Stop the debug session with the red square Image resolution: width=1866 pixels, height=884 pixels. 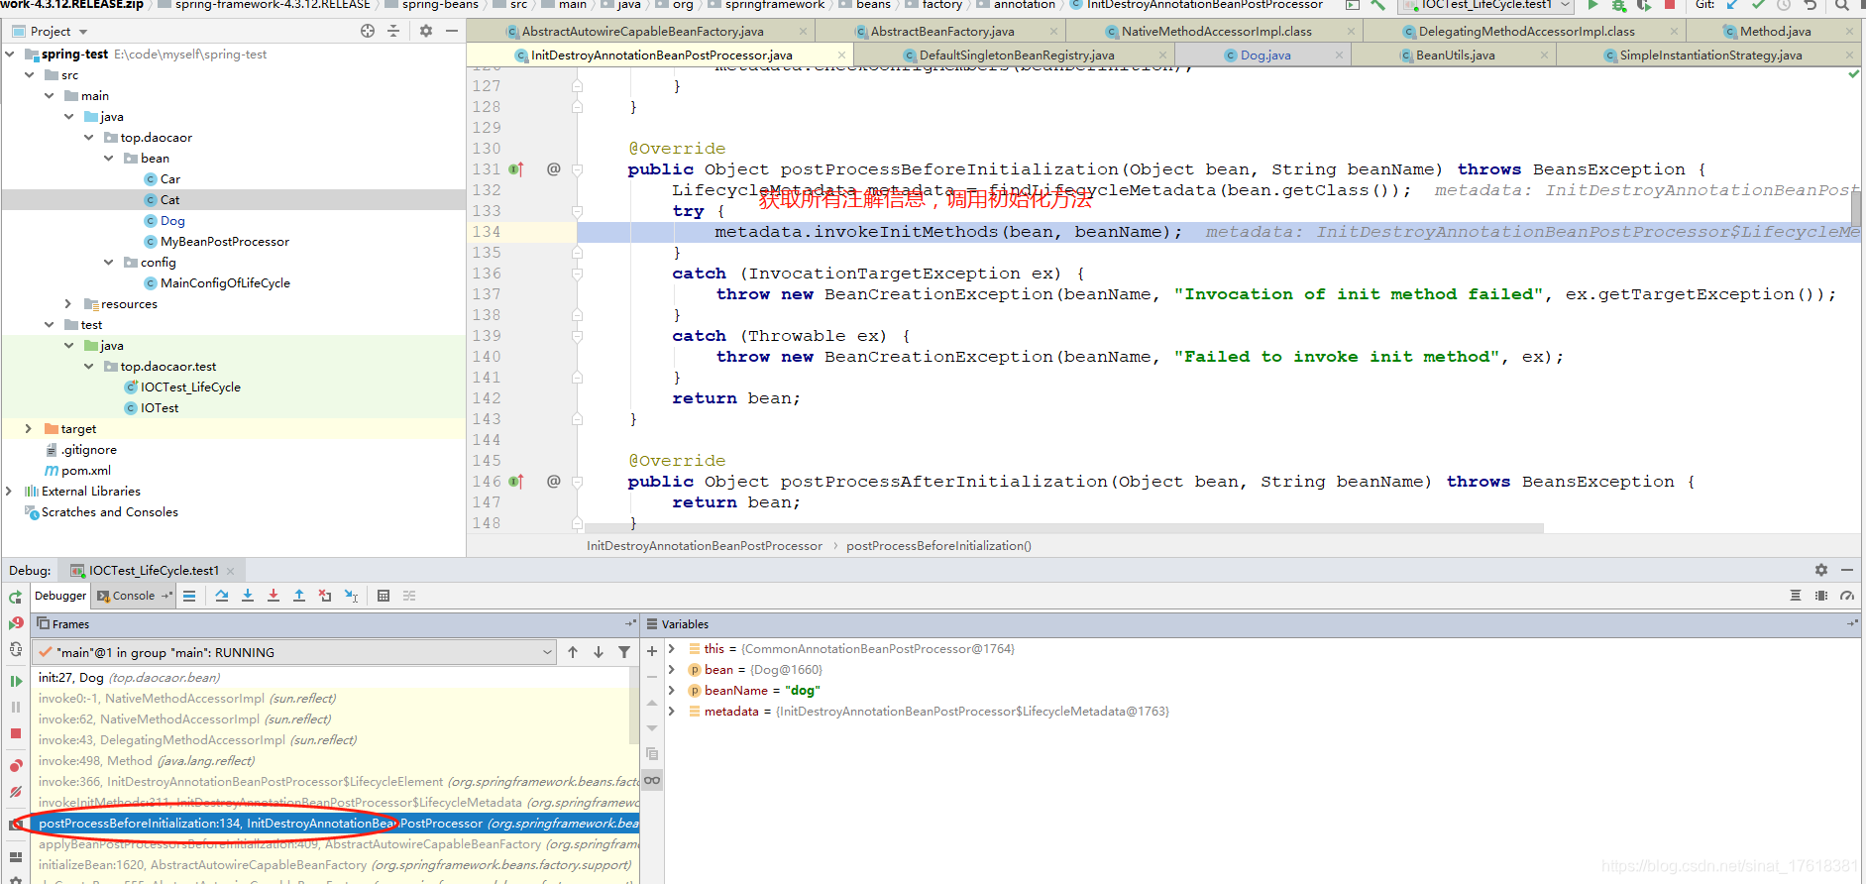tap(16, 733)
